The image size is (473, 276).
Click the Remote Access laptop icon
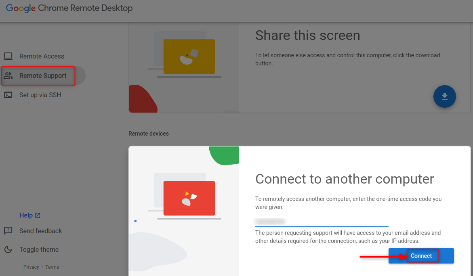(x=8, y=56)
